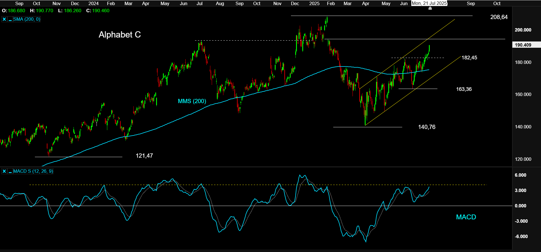The width and height of the screenshot is (541, 252).
Task: Click the low value L:186.260
Action: tap(70, 11)
